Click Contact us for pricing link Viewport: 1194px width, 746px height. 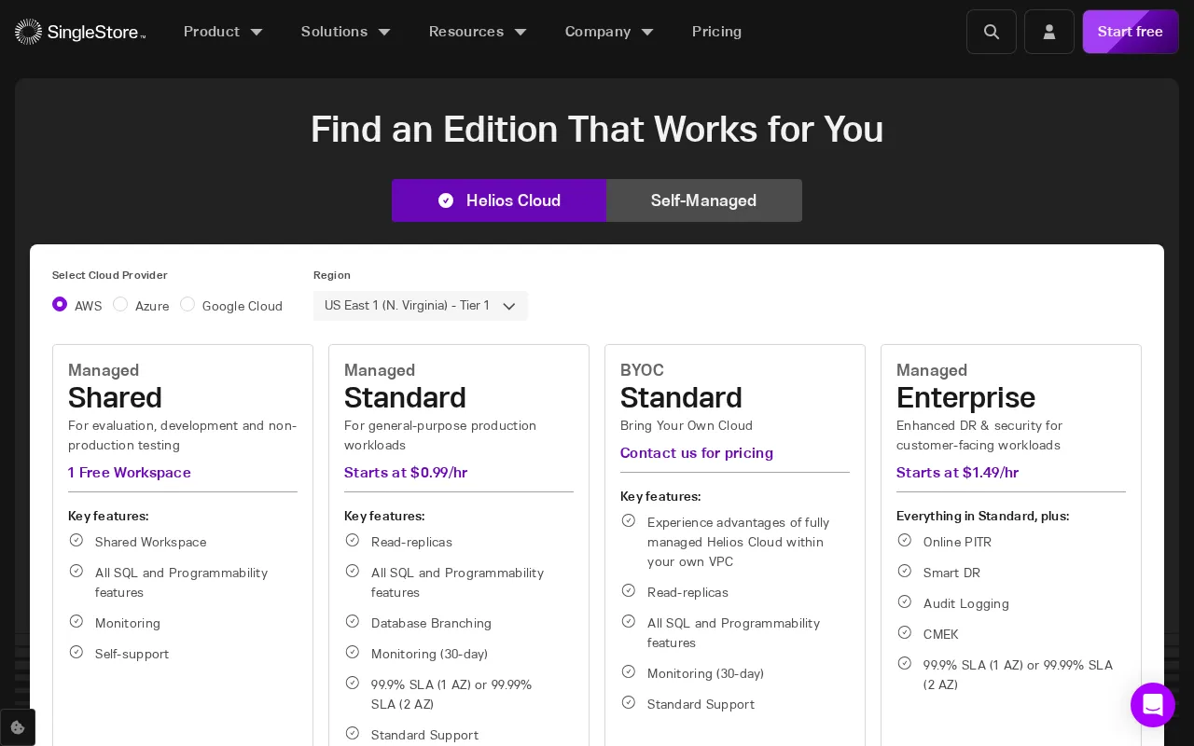tap(697, 453)
